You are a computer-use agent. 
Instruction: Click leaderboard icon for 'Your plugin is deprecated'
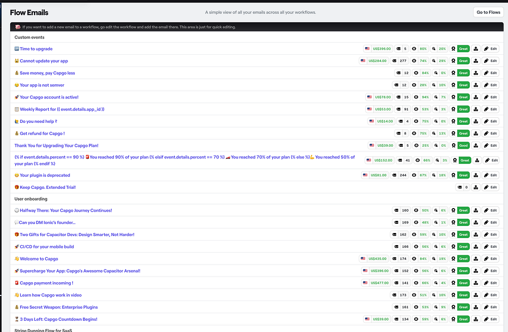pos(475,175)
